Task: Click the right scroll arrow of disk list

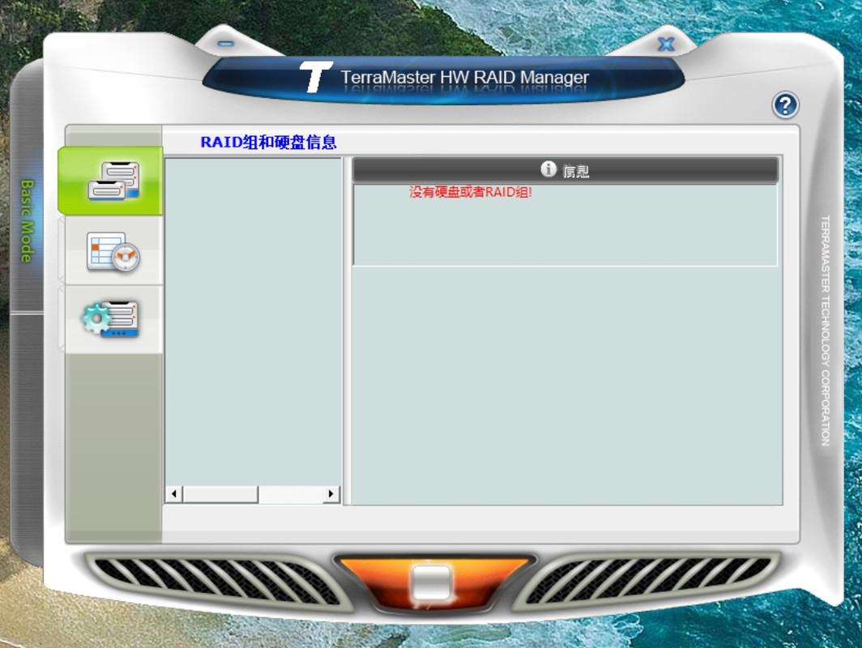Action: (331, 493)
